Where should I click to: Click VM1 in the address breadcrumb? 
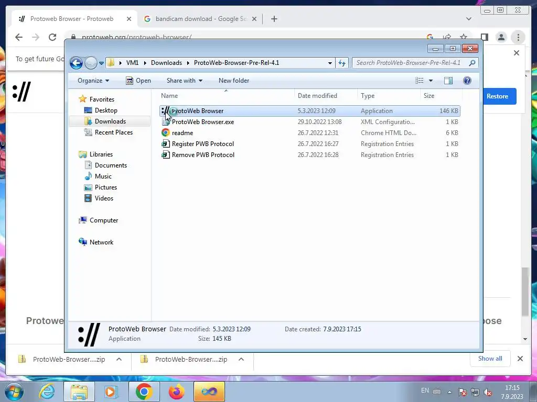tap(132, 63)
